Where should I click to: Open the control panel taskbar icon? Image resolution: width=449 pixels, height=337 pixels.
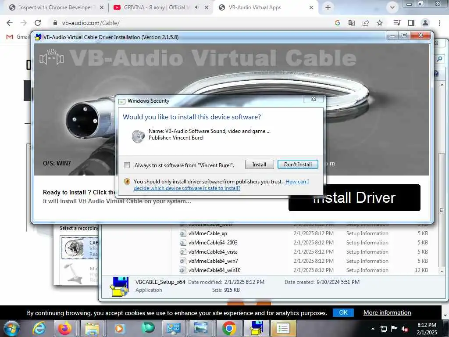174,328
